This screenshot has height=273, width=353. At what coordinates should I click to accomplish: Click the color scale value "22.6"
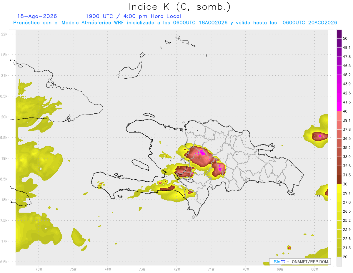click(347, 239)
